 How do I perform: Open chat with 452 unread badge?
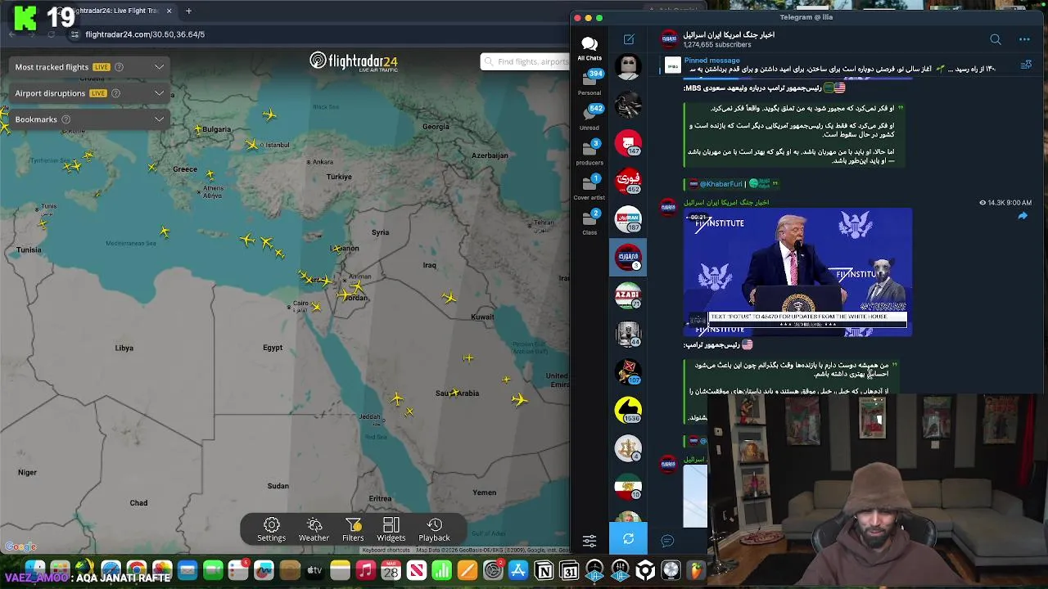[628, 181]
